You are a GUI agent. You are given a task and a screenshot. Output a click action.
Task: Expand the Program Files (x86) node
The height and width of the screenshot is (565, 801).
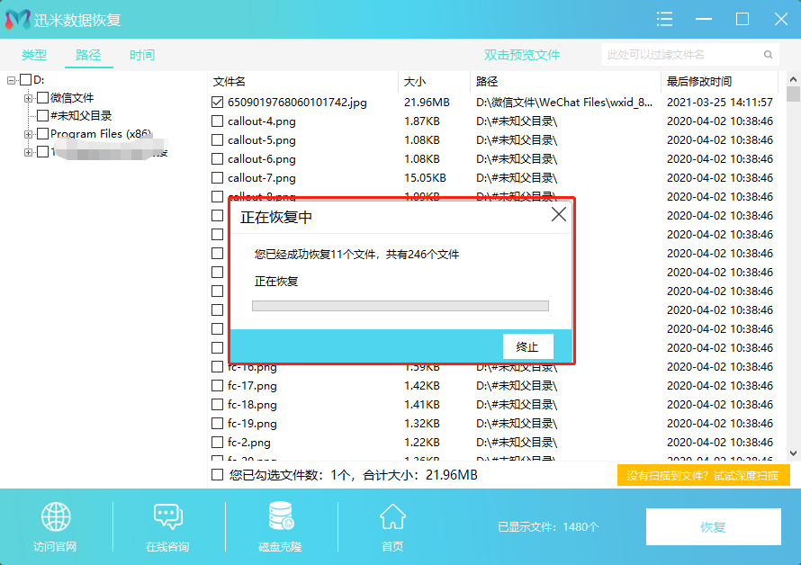(29, 134)
